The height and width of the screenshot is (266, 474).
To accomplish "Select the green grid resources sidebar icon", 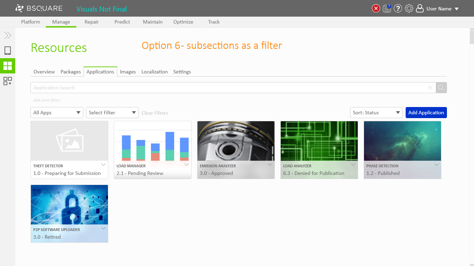I will coord(8,66).
